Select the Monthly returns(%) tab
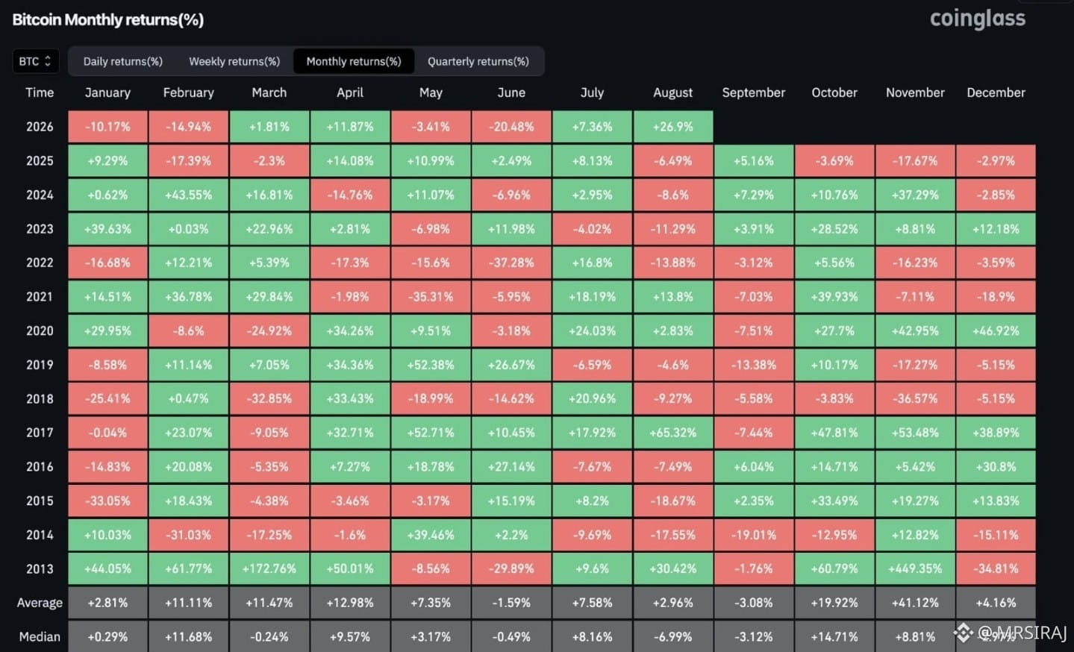 [x=354, y=61]
